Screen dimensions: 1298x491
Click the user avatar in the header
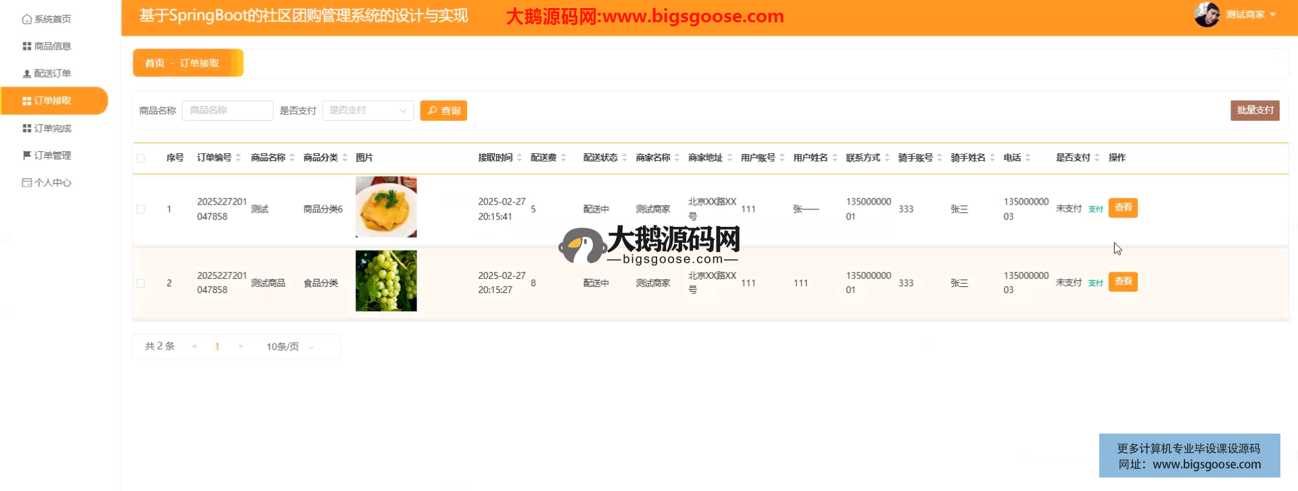(1206, 14)
